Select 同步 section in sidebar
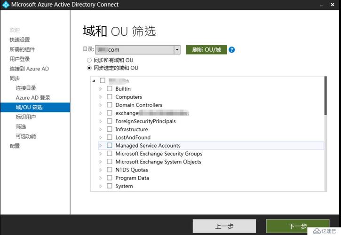Screen dimensions: 341x235 pos(15,78)
